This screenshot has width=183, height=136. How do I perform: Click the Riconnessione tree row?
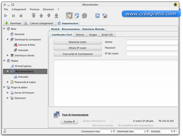tap(25, 71)
